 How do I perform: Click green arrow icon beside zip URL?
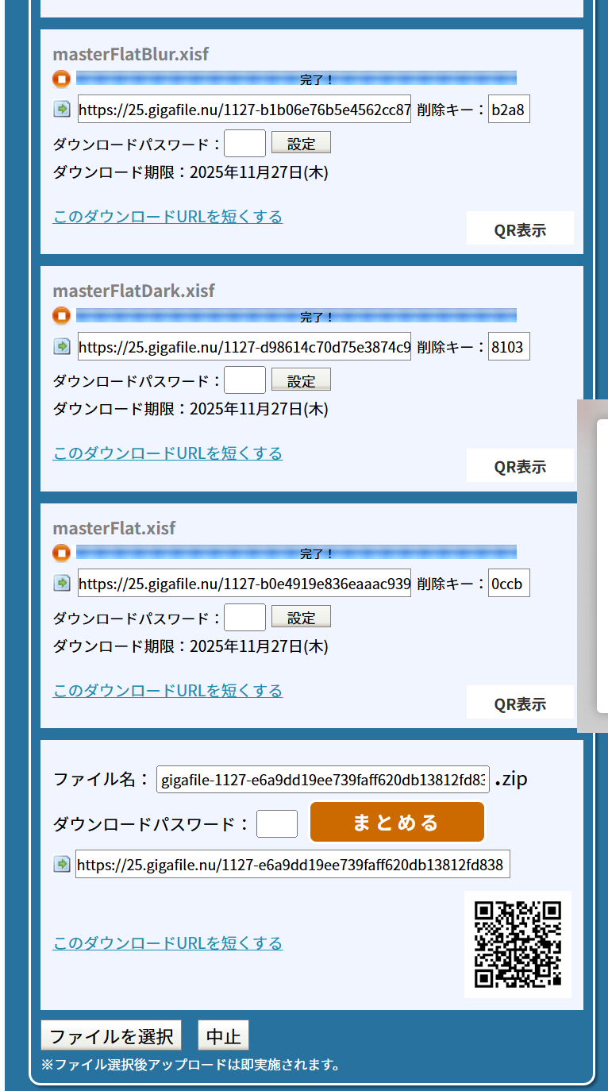(x=62, y=864)
